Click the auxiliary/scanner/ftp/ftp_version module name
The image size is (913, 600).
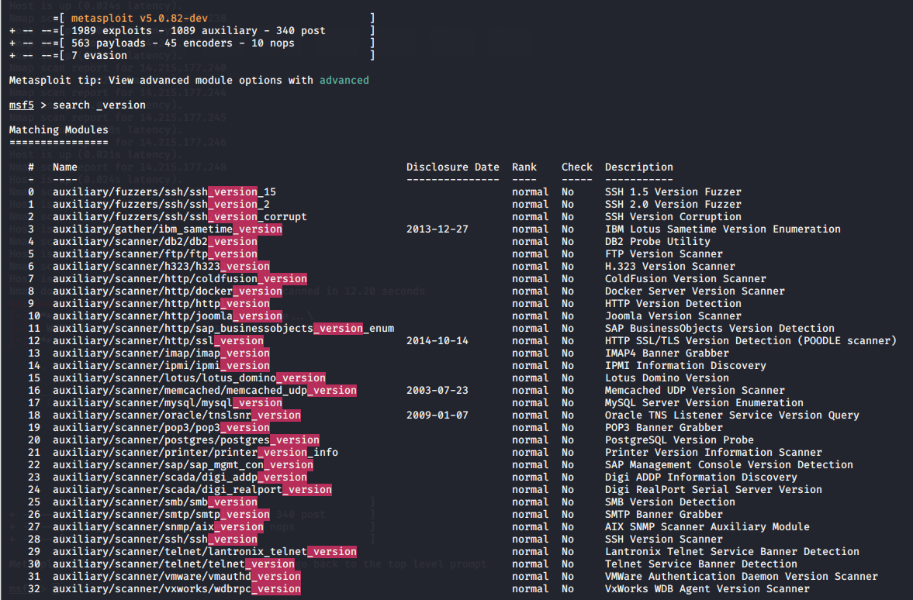pos(154,253)
